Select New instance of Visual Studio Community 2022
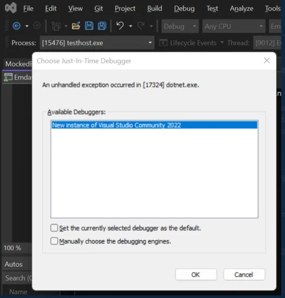This screenshot has width=285, height=298. pyautogui.click(x=154, y=125)
